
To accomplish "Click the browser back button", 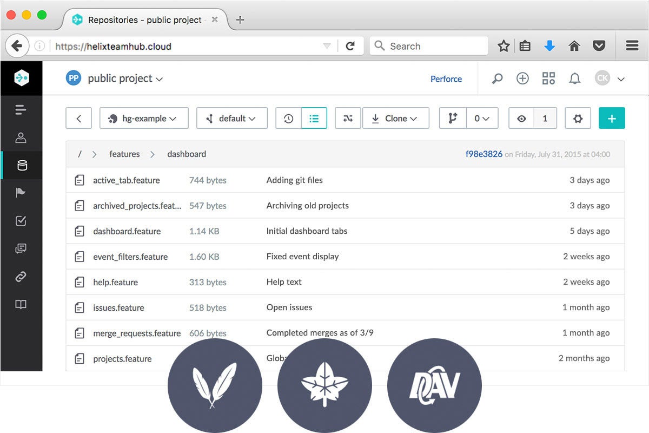I will 17,46.
